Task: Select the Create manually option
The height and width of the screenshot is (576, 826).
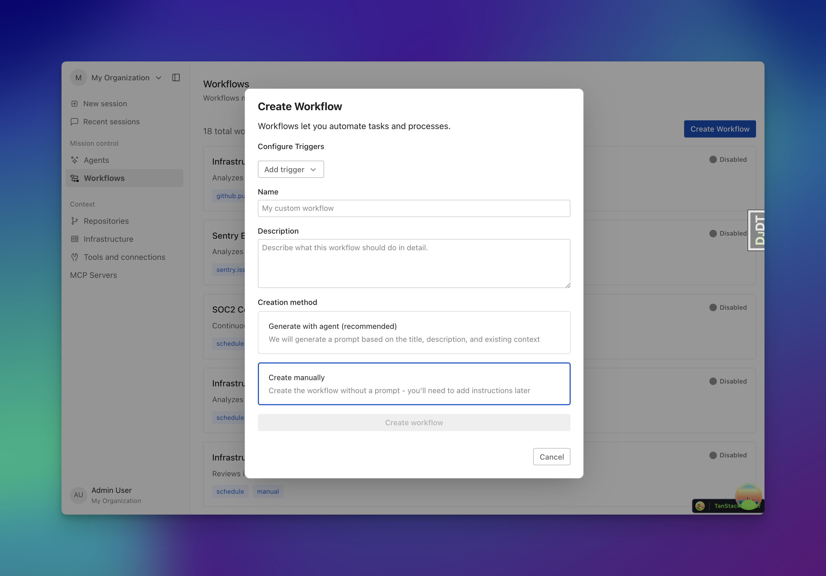Action: (x=414, y=384)
